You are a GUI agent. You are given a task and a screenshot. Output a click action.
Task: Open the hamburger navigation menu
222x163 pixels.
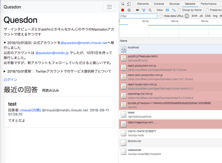tap(109, 7)
